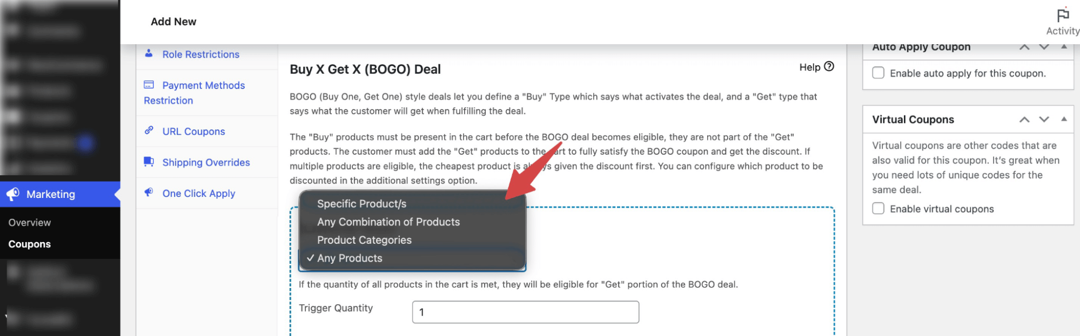Click the Shipping Overrides truck icon
Screen dimensions: 1080x336
[x=148, y=162]
